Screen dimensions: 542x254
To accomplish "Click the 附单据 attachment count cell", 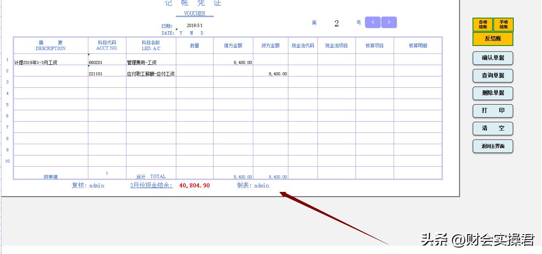I will pos(107,173).
